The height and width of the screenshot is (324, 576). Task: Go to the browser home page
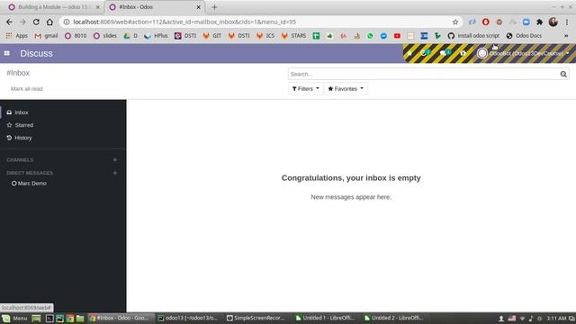tap(49, 22)
